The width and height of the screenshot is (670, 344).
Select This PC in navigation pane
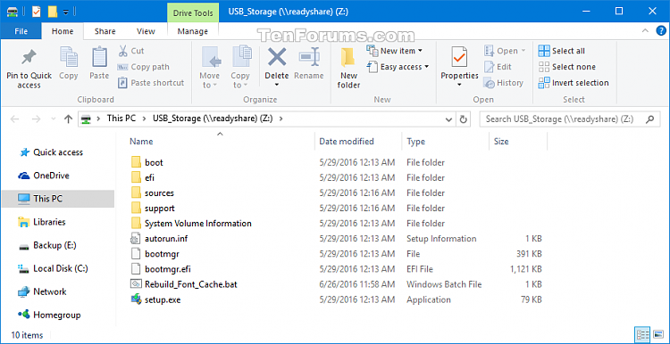tap(58, 199)
